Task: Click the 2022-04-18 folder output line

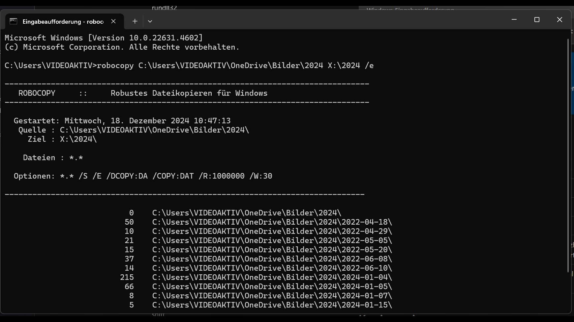Action: [272, 222]
